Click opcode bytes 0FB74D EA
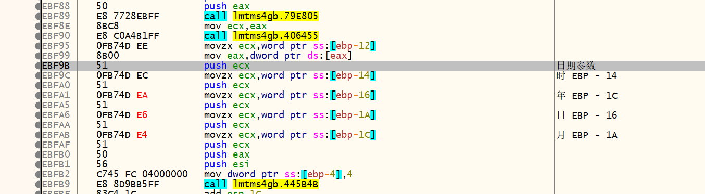The image size is (705, 194). click(x=122, y=95)
